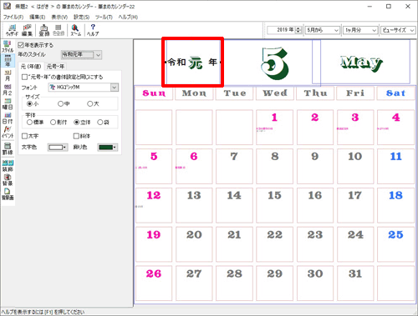
Task: Open the ウィザード wizard toolbar icon
Action: (12, 30)
